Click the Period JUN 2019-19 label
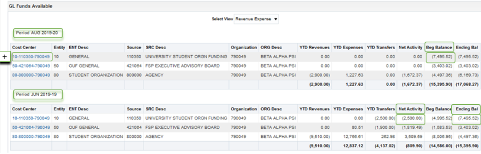 tap(38, 94)
